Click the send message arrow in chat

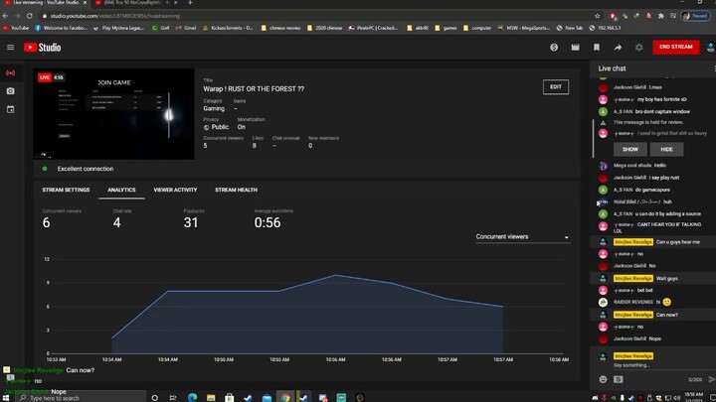coord(708,379)
